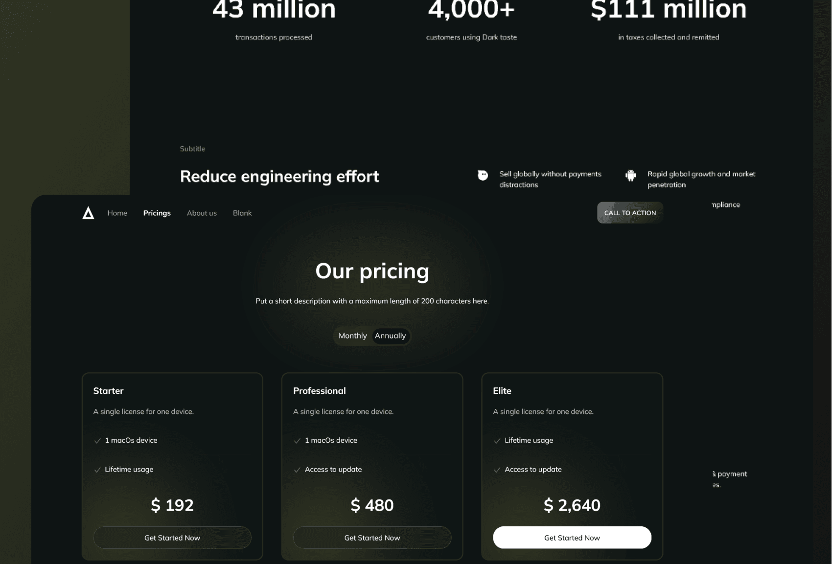Click the Android robot icon
This screenshot has width=832, height=564.
click(x=630, y=175)
